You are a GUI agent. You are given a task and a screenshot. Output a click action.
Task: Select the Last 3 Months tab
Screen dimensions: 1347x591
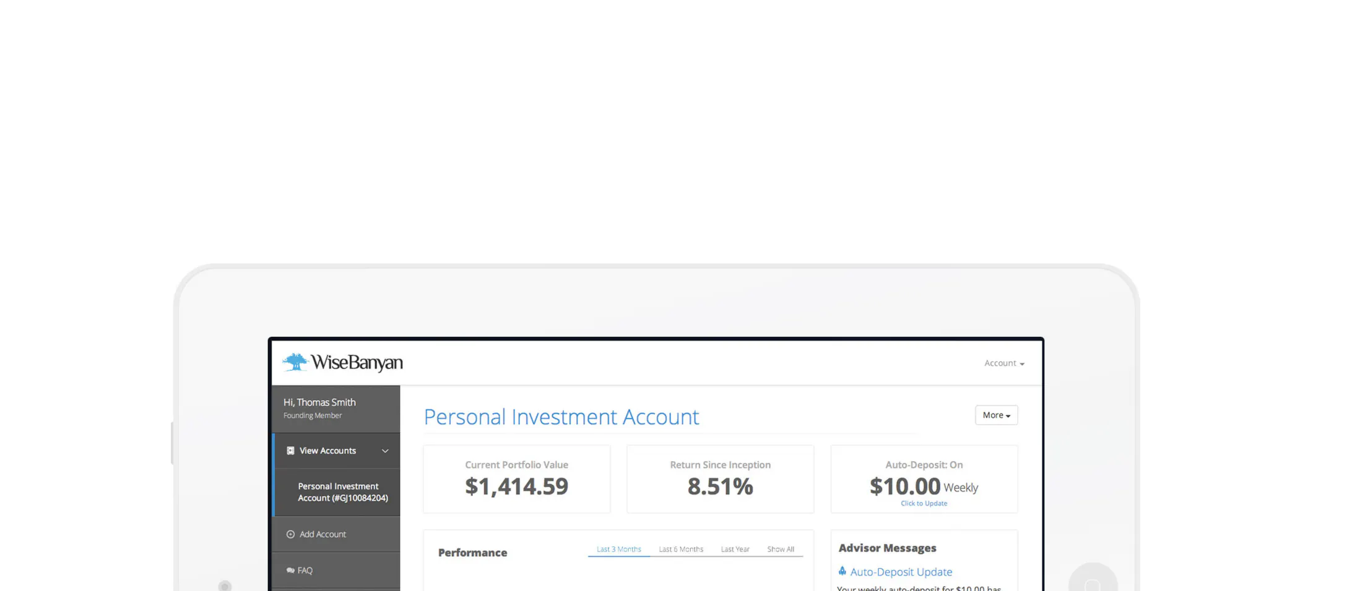coord(618,549)
